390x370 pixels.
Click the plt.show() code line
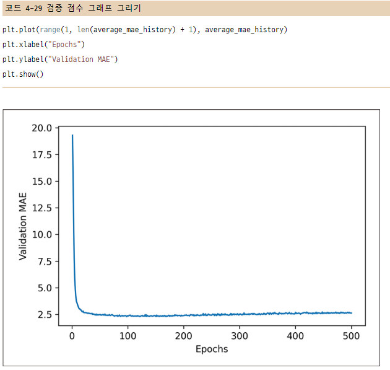[23, 74]
